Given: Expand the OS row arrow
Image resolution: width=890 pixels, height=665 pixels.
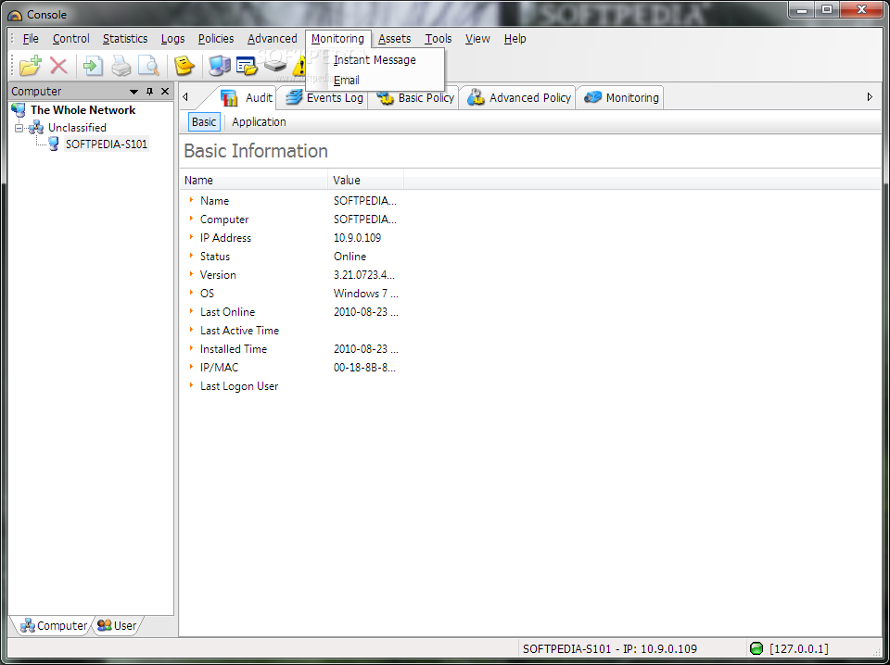Looking at the screenshot, I should 192,293.
